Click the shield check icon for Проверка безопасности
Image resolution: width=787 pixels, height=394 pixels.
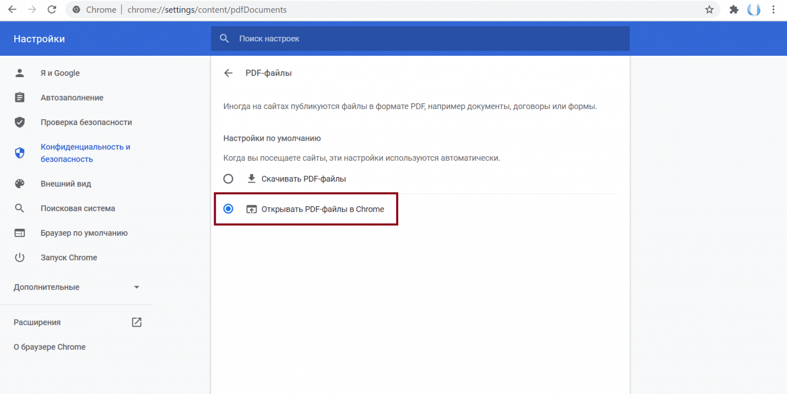[x=19, y=122]
